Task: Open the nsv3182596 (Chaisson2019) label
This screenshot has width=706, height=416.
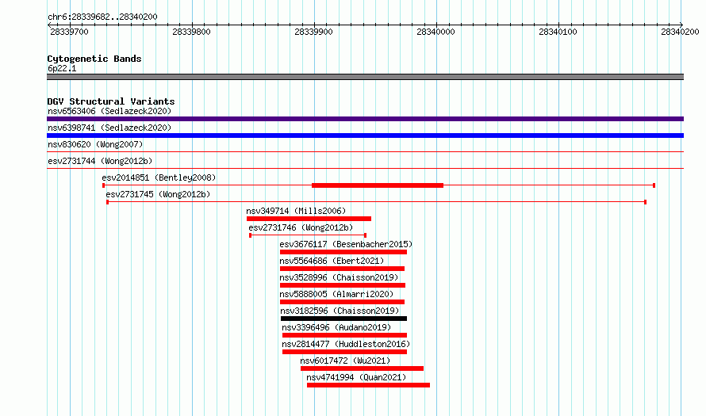Action: click(340, 311)
